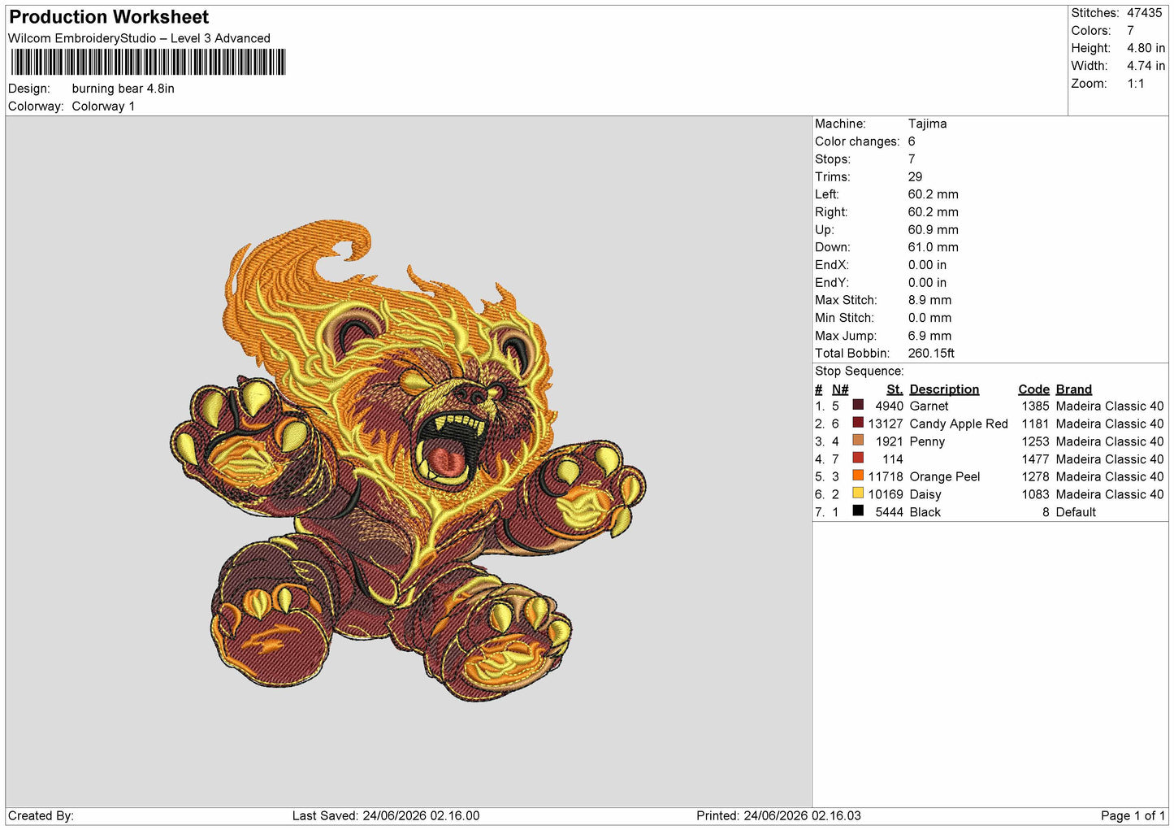The width and height of the screenshot is (1174, 830).
Task: Click the 'Colorway 1' value
Action: [x=103, y=106]
